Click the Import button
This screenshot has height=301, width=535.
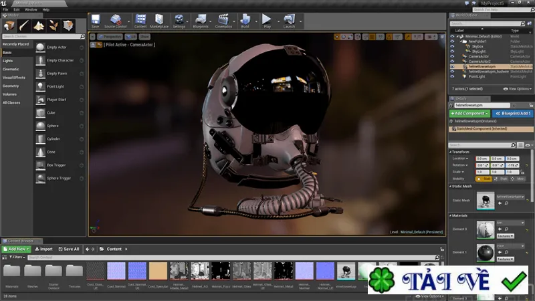coord(43,249)
